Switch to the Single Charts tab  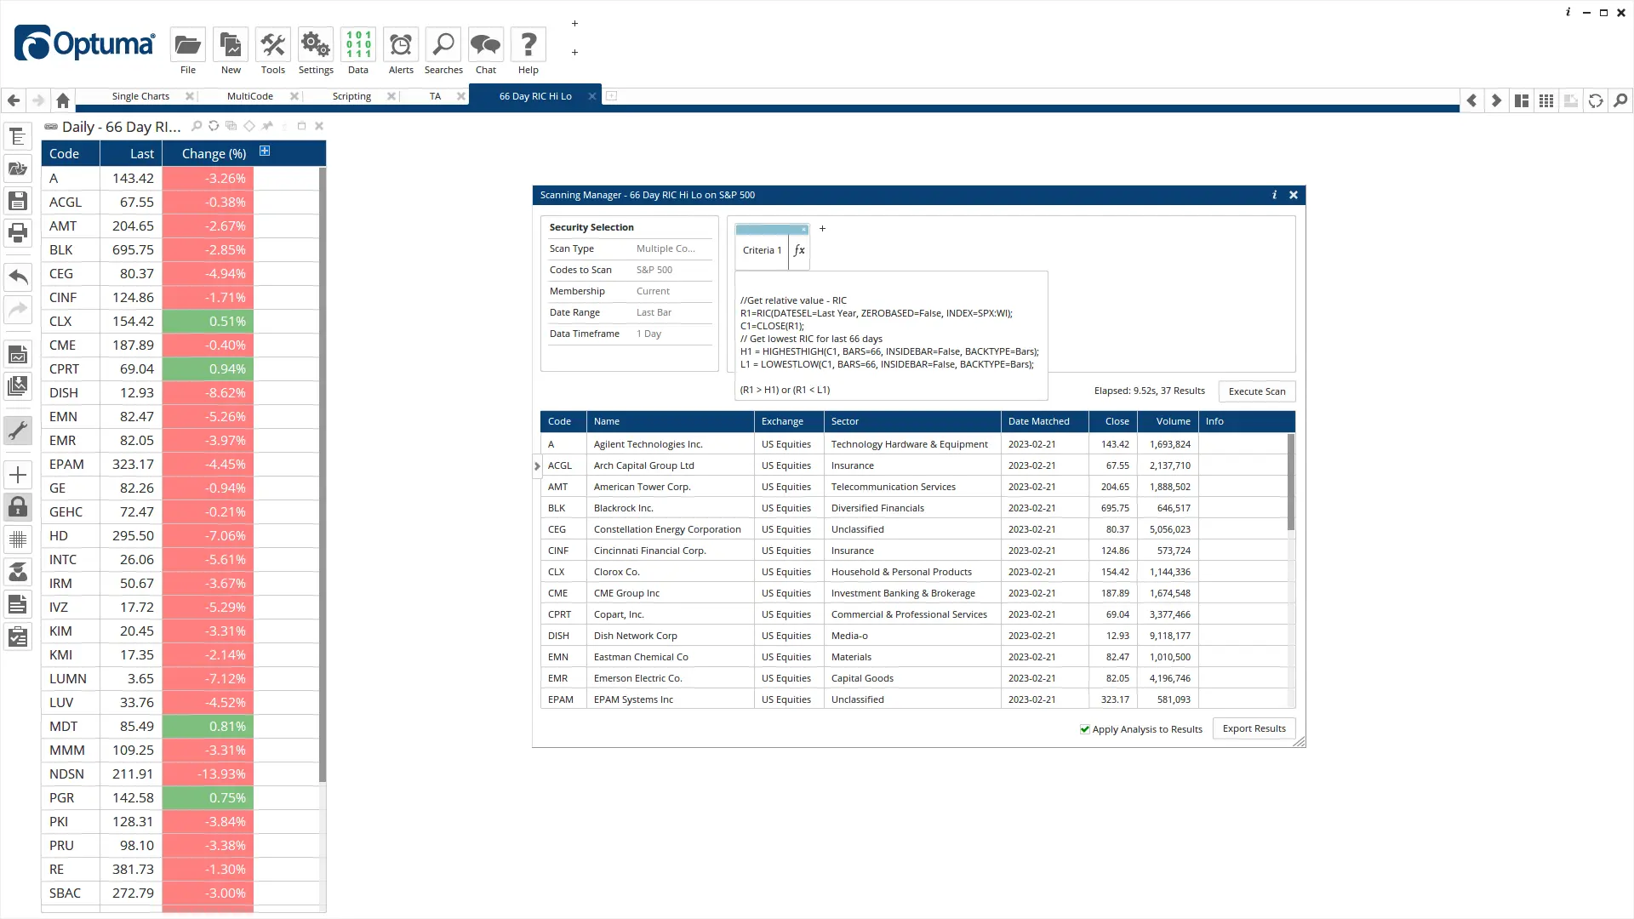140,97
